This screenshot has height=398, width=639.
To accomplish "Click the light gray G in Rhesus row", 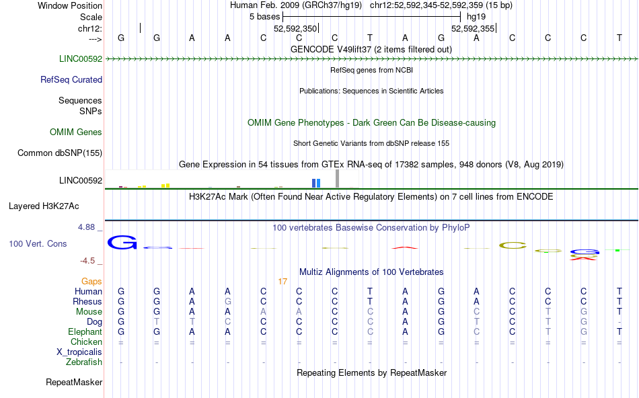I will coord(228,302).
